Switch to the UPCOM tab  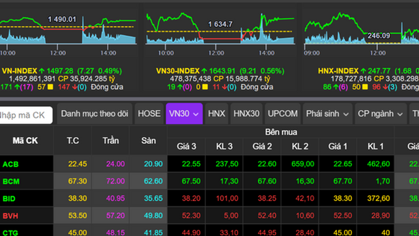(283, 114)
